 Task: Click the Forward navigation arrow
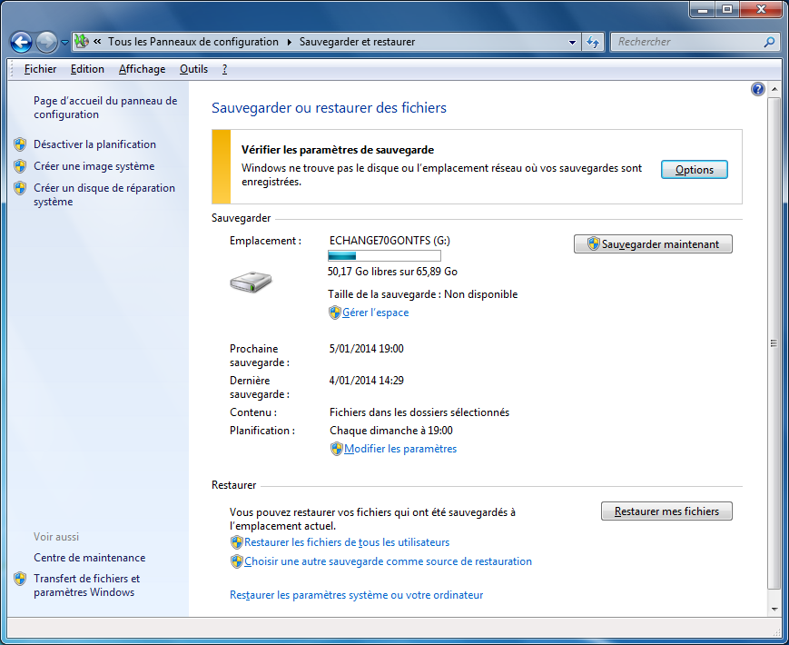tap(47, 43)
